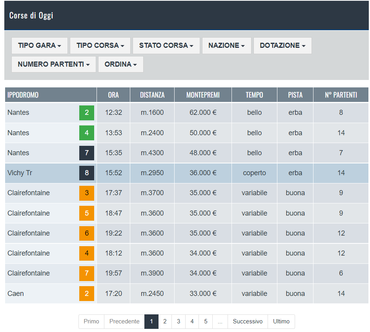Select the Vichy Tr racecourse name

pyautogui.click(x=20, y=173)
